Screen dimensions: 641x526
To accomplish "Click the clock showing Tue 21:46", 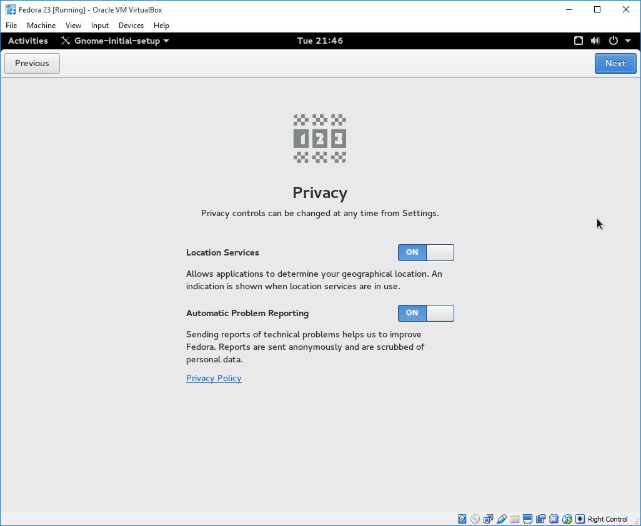I will coord(320,41).
